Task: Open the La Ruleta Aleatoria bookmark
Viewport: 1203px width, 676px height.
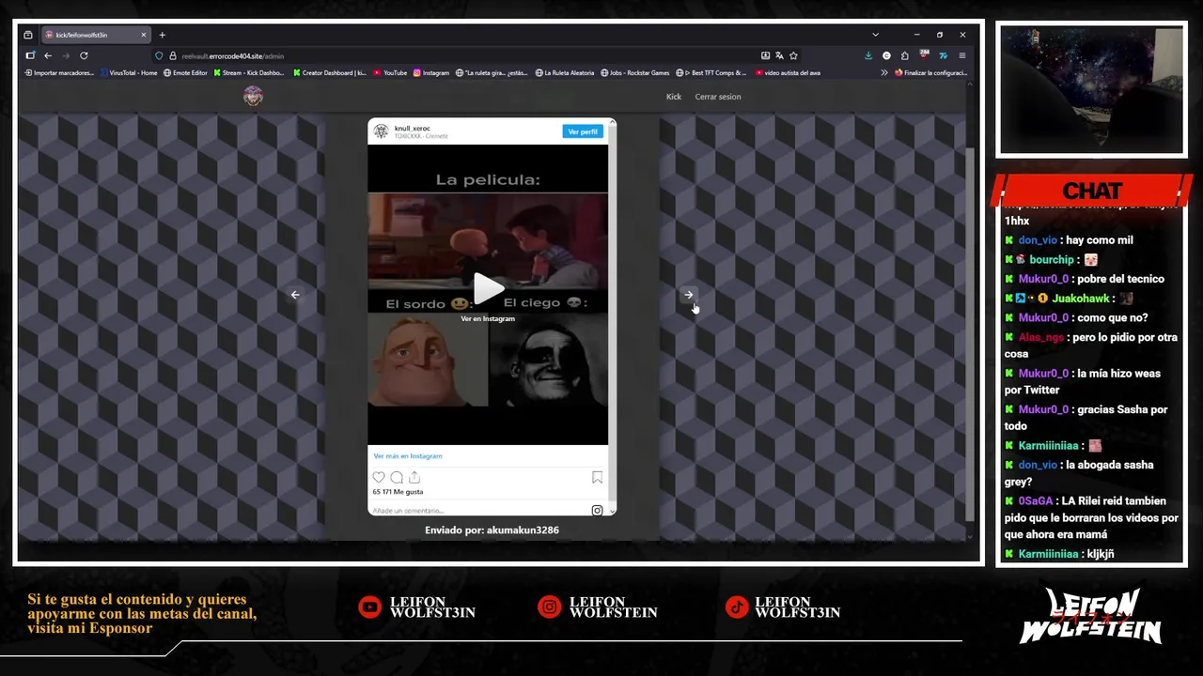Action: (565, 72)
